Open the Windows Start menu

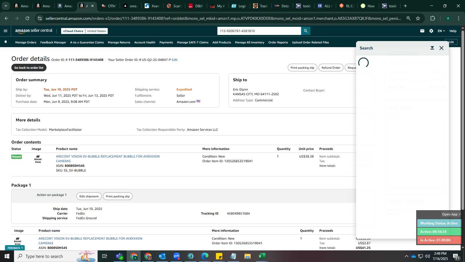7,256
